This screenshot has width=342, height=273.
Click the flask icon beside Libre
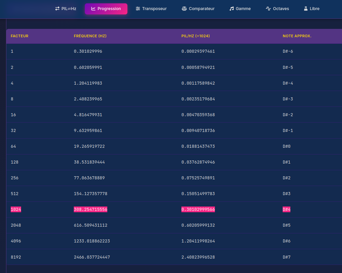tap(305, 9)
